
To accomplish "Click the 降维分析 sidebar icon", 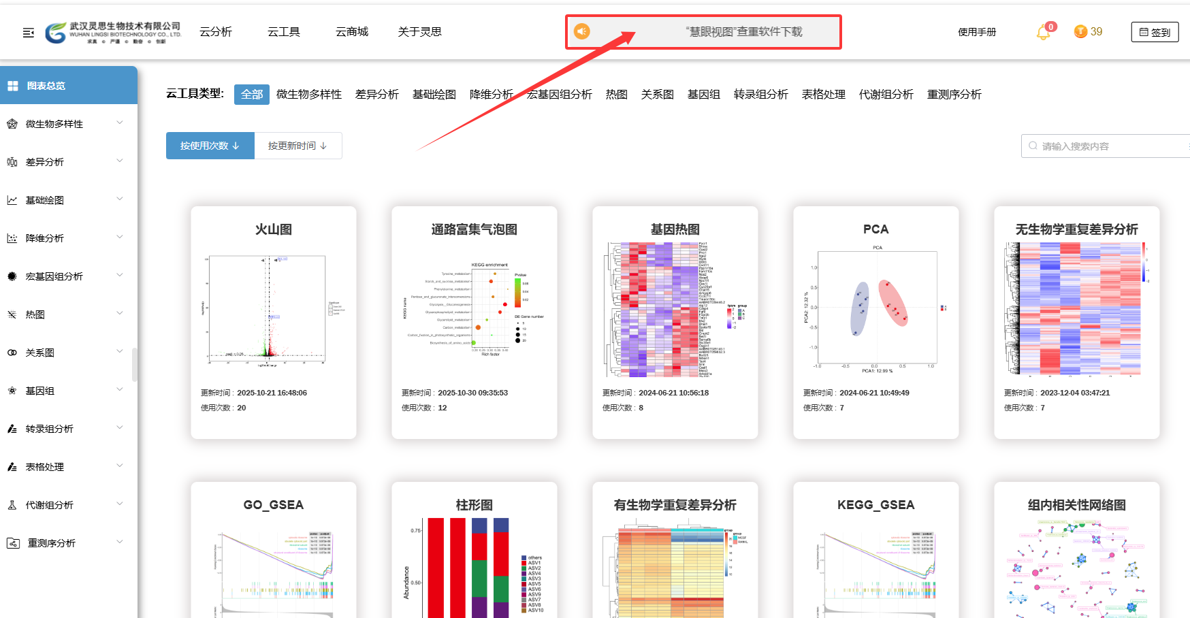I will pyautogui.click(x=12, y=238).
